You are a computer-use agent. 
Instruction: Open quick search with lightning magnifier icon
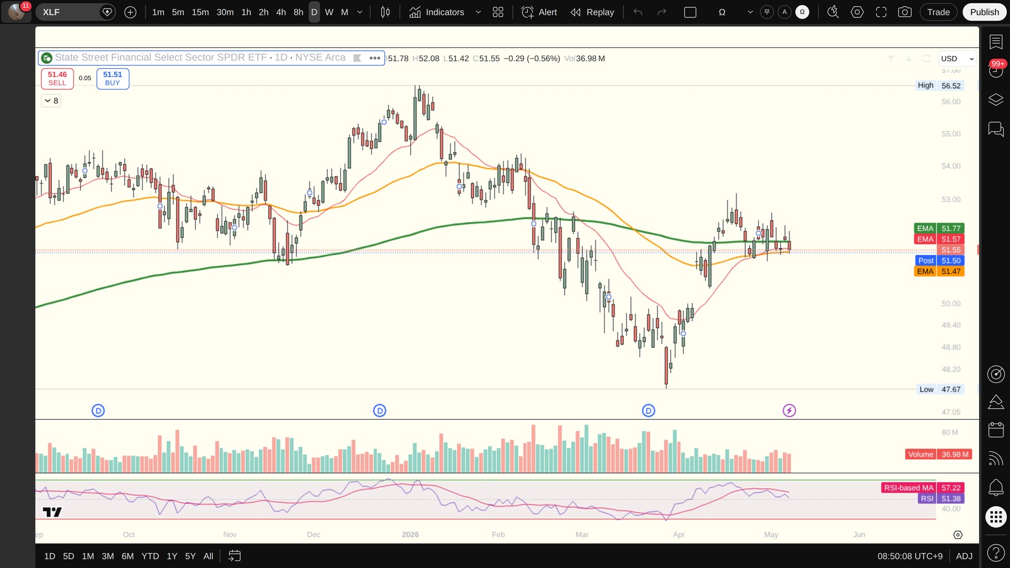833,12
